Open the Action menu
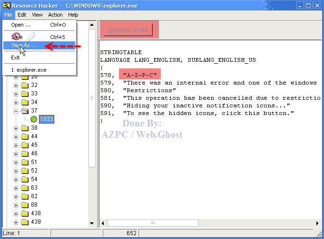This screenshot has width=324, height=239. 55,15
